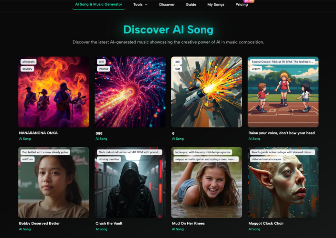Select the rocket explosion cover of g
336x238 pixels.
pyautogui.click(x=207, y=92)
